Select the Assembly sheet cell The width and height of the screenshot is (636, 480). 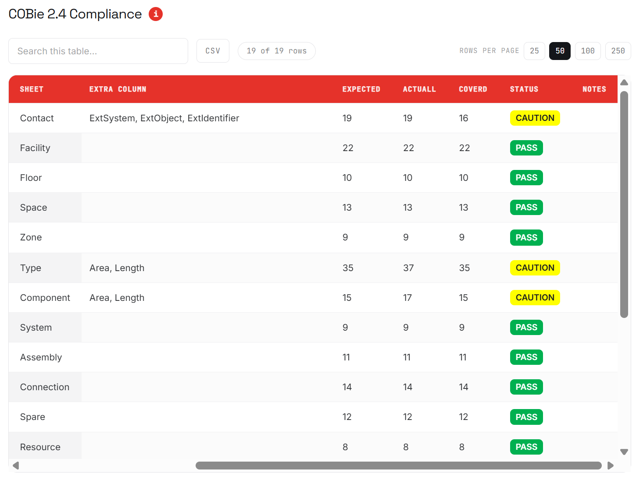tap(45, 357)
